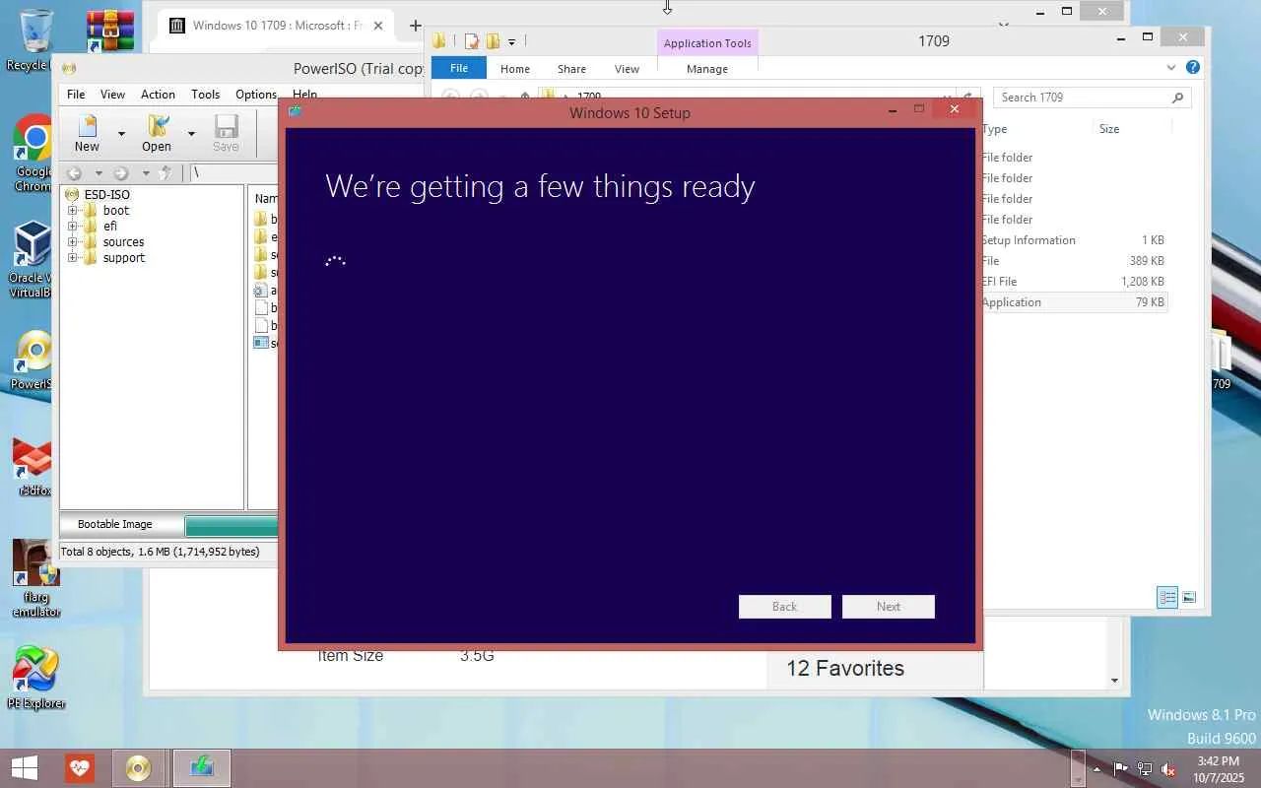Open the Explorer File tab

[x=459, y=68]
